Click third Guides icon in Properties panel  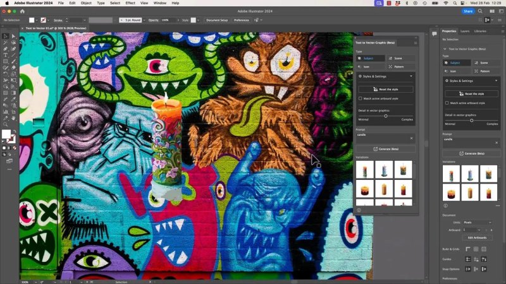484,259
